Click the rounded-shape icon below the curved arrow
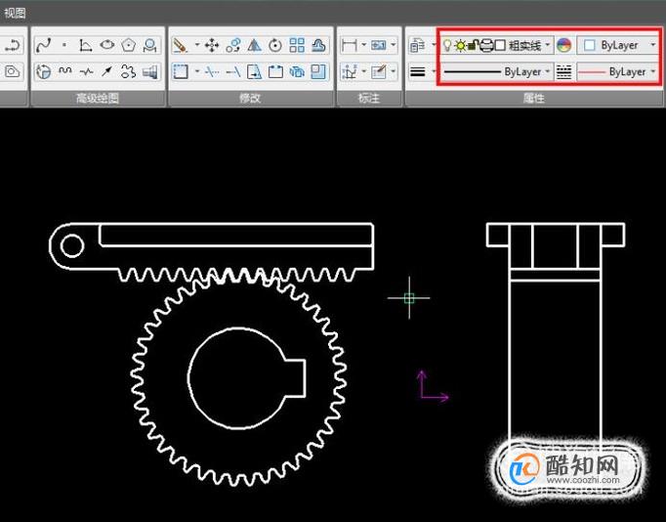 (13, 71)
